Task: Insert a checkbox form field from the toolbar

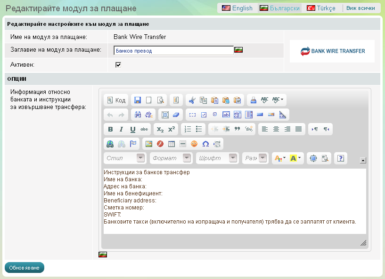Action: [204, 115]
